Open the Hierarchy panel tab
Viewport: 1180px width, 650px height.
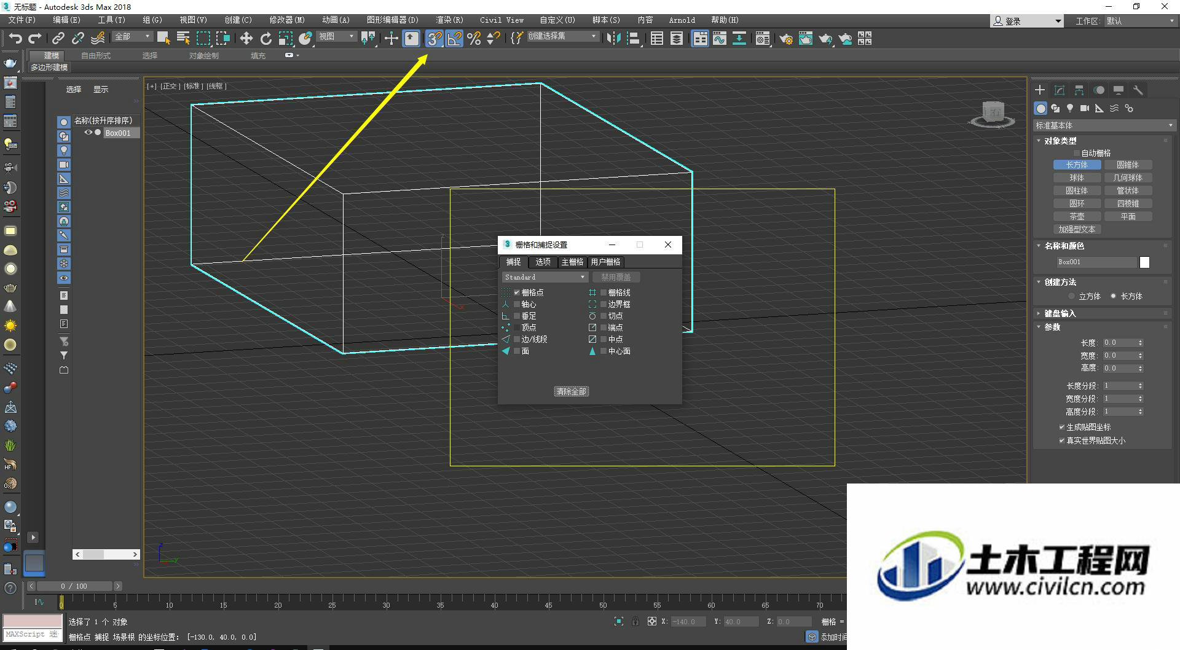[x=1079, y=90]
